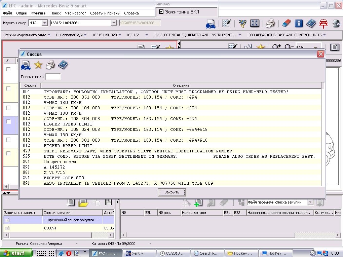Screen dimensions: 343x257
Task: Click the floppy disk save icon
Action: 109,202
